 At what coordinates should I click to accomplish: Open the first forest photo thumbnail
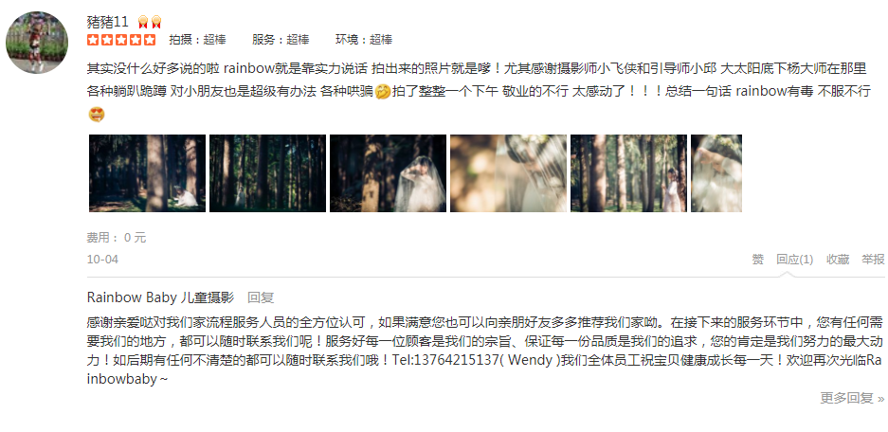(x=147, y=173)
